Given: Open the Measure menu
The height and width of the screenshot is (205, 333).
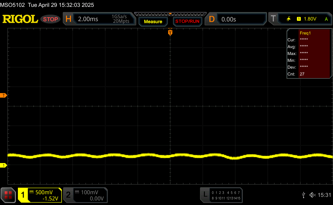Looking at the screenshot, I should pos(153,21).
